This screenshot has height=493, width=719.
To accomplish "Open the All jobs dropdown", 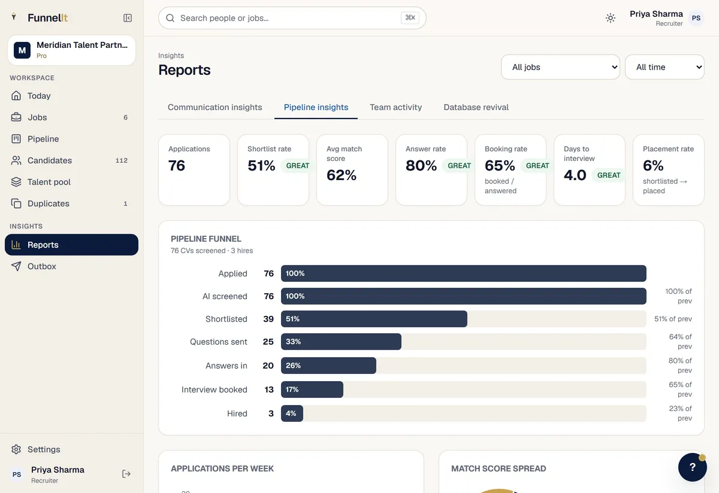I will 560,67.
